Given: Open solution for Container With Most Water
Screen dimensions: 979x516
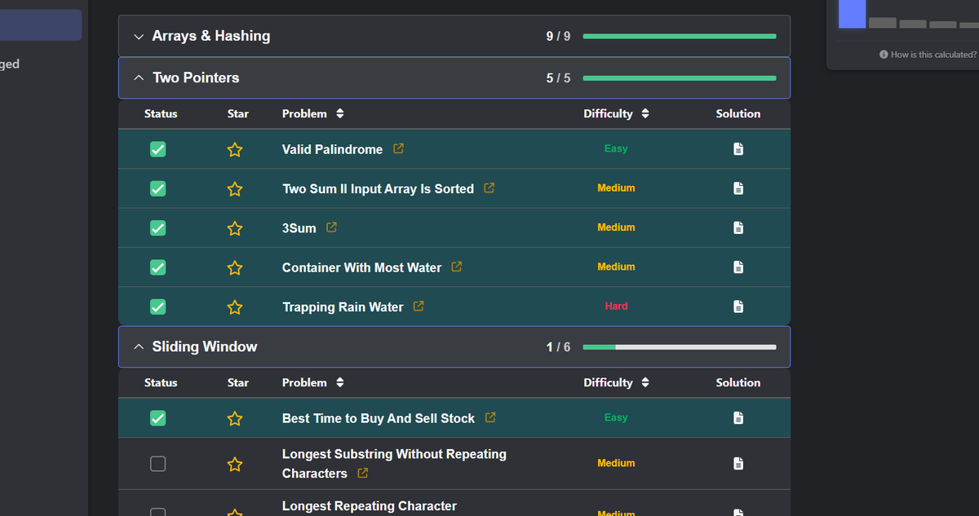Looking at the screenshot, I should coord(738,267).
